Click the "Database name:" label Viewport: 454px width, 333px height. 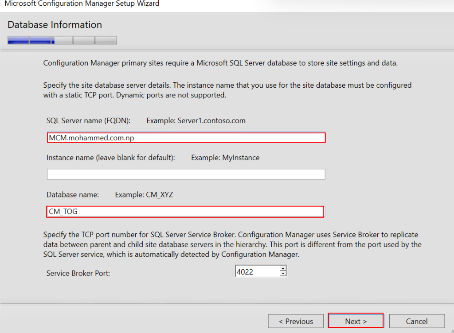click(x=73, y=194)
